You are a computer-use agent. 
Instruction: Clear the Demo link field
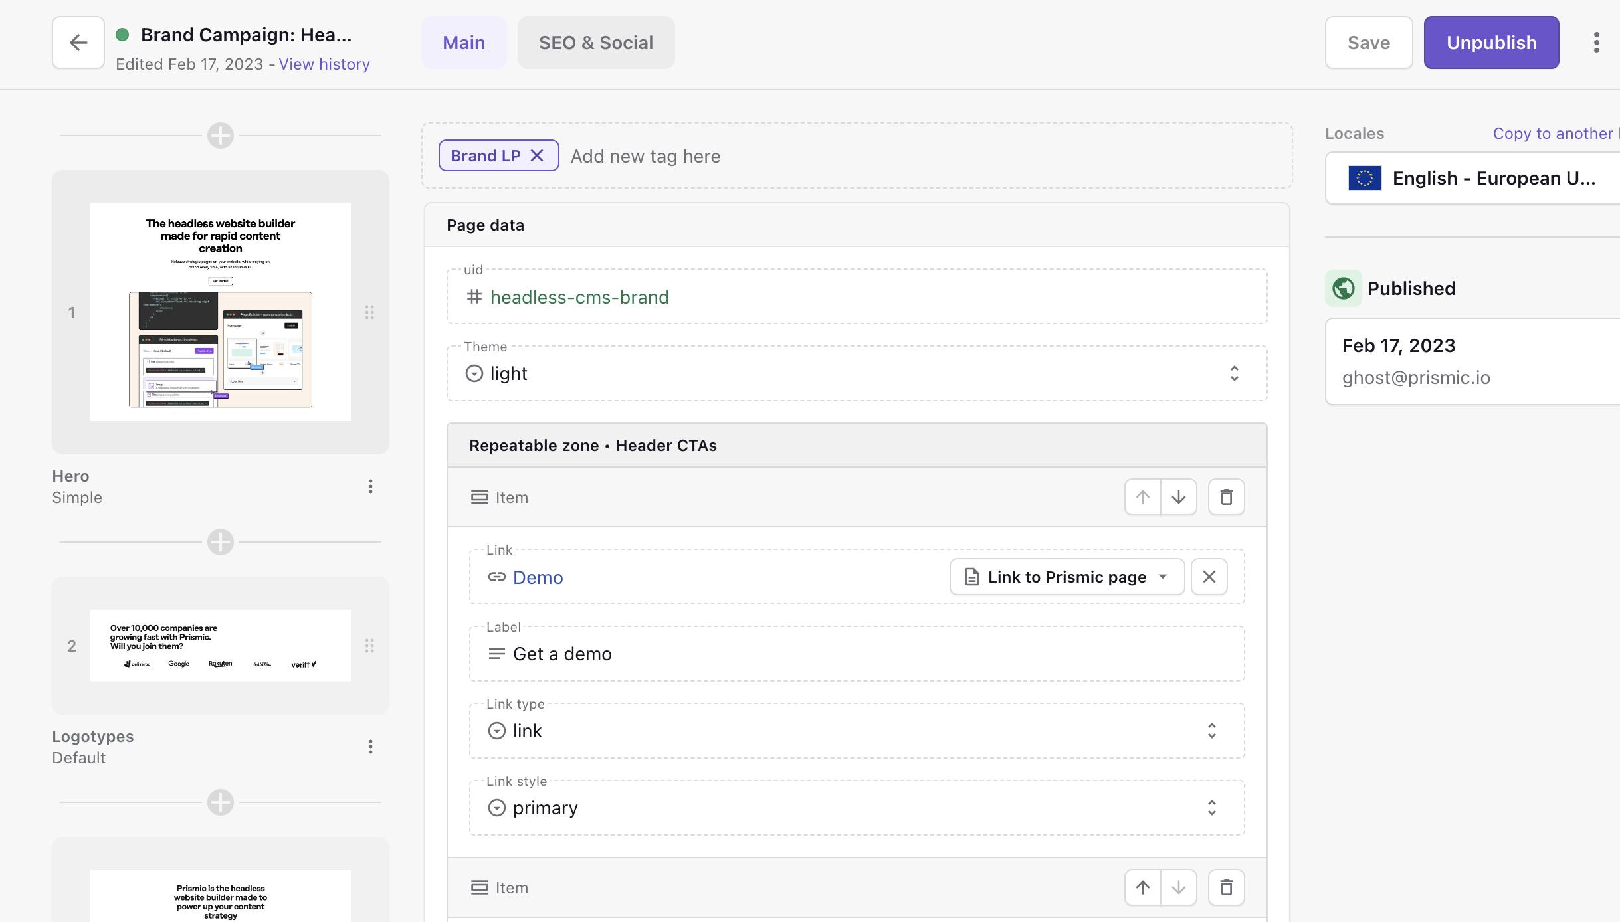coord(1209,577)
